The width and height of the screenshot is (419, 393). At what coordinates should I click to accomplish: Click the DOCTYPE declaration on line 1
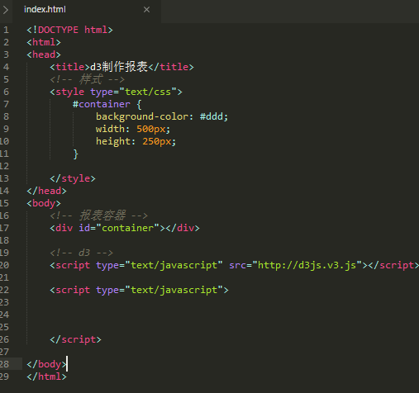[69, 30]
